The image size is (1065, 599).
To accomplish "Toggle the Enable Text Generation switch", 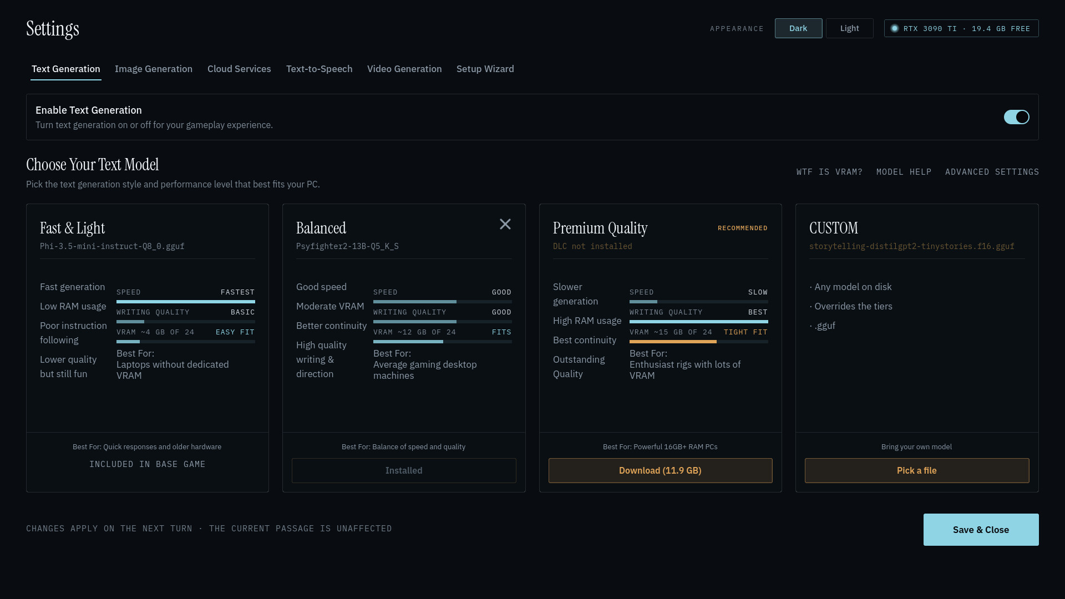I will [1016, 117].
